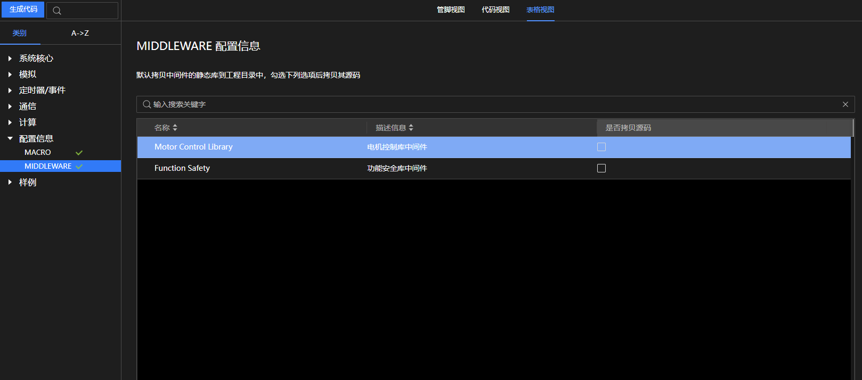Switch sidebar to A->Z sorting tab
This screenshot has width=862, height=380.
tap(80, 33)
